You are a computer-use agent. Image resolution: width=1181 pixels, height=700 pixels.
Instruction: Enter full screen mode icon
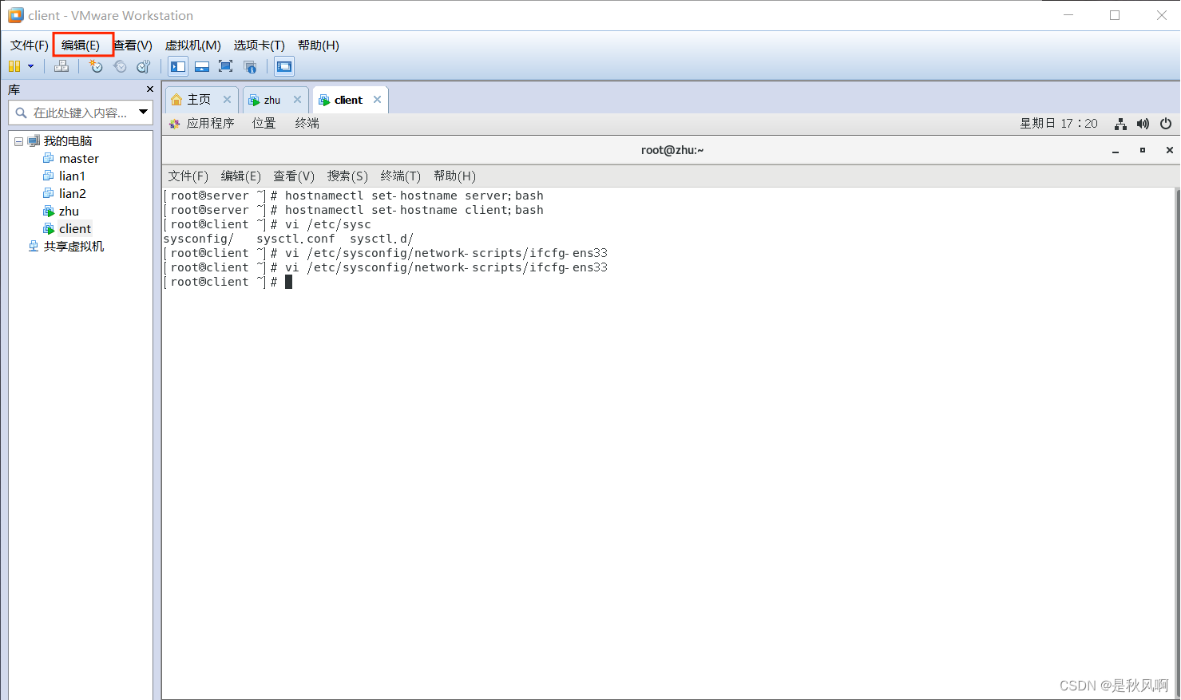(226, 66)
